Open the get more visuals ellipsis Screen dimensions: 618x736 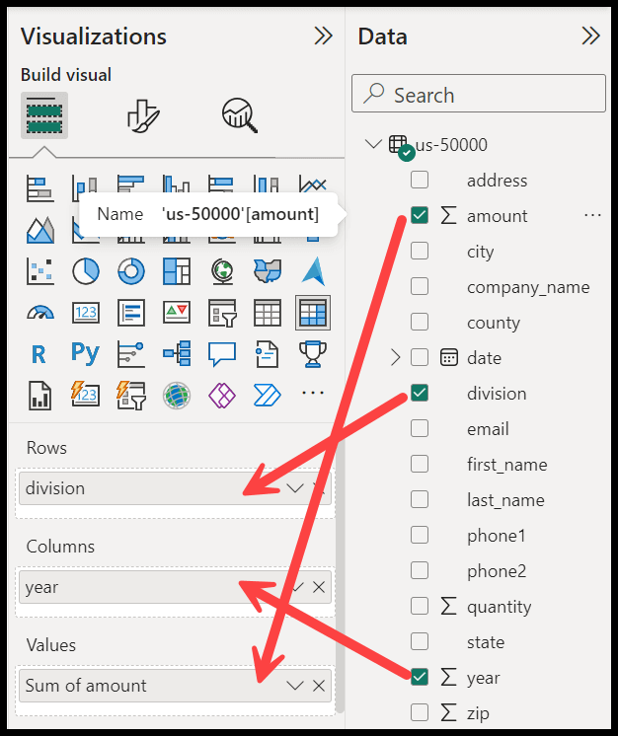click(x=313, y=393)
